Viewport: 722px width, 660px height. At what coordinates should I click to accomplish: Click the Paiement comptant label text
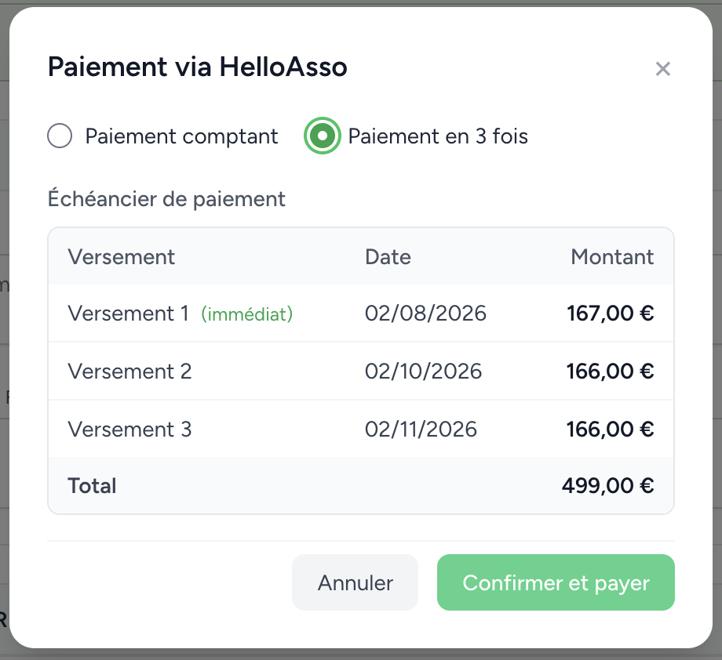pos(181,136)
